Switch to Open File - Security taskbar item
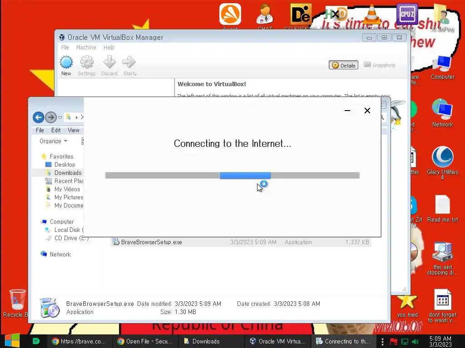This screenshot has height=348, width=465. [146, 341]
